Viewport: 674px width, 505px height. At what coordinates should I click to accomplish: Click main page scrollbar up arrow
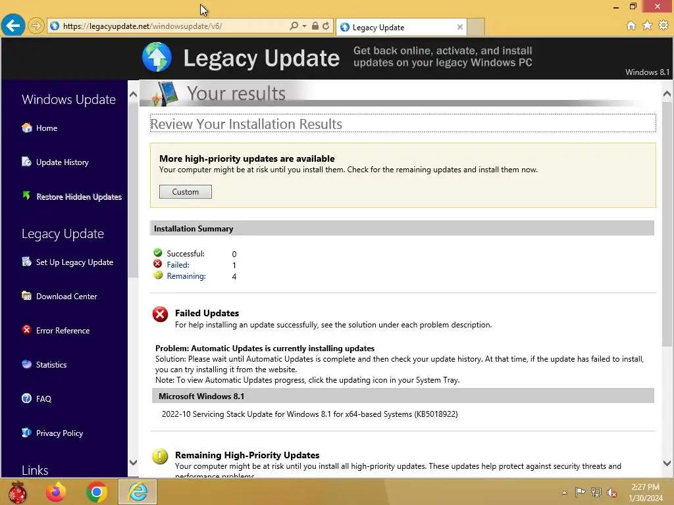(667, 93)
